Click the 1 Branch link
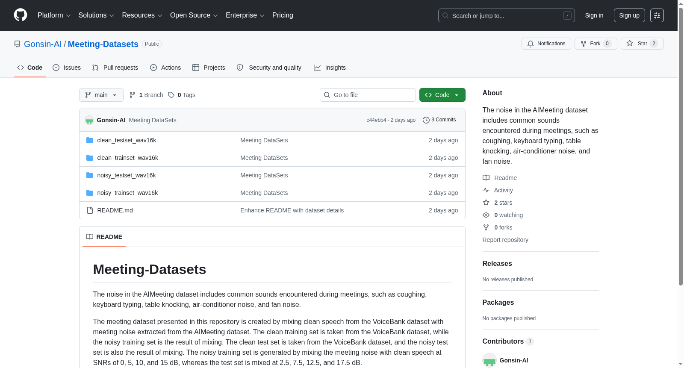 (146, 95)
